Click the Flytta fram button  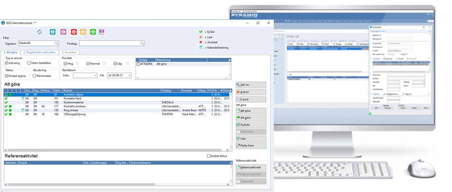tap(251, 145)
